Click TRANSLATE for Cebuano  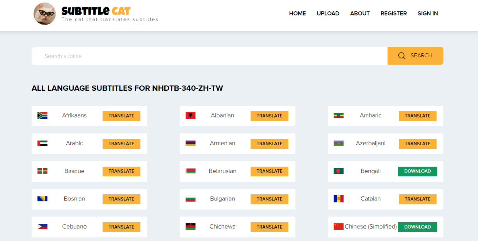pos(121,227)
